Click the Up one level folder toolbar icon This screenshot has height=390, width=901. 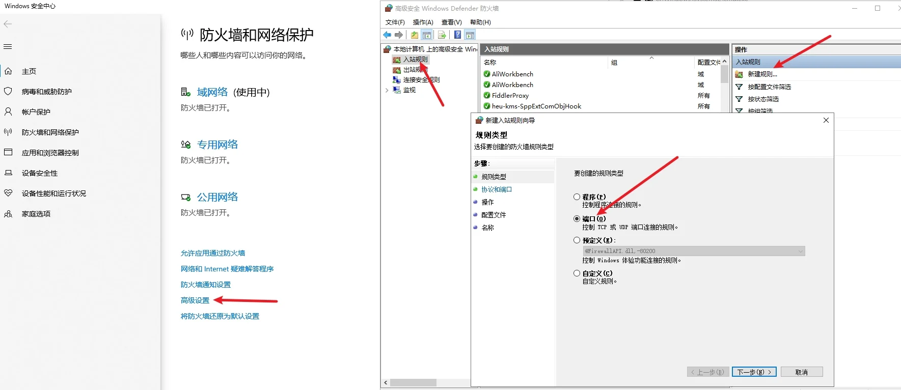(415, 35)
